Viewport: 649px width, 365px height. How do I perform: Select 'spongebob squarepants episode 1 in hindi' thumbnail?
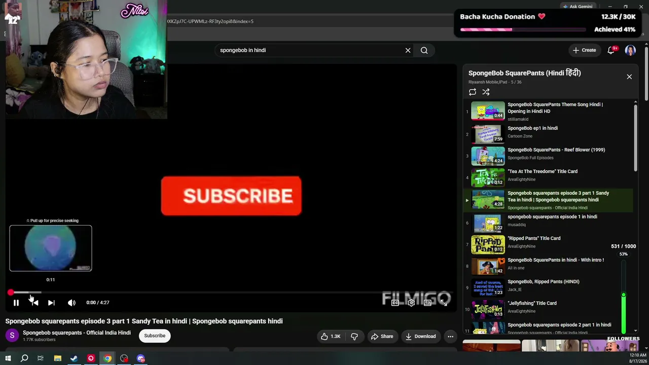click(488, 223)
